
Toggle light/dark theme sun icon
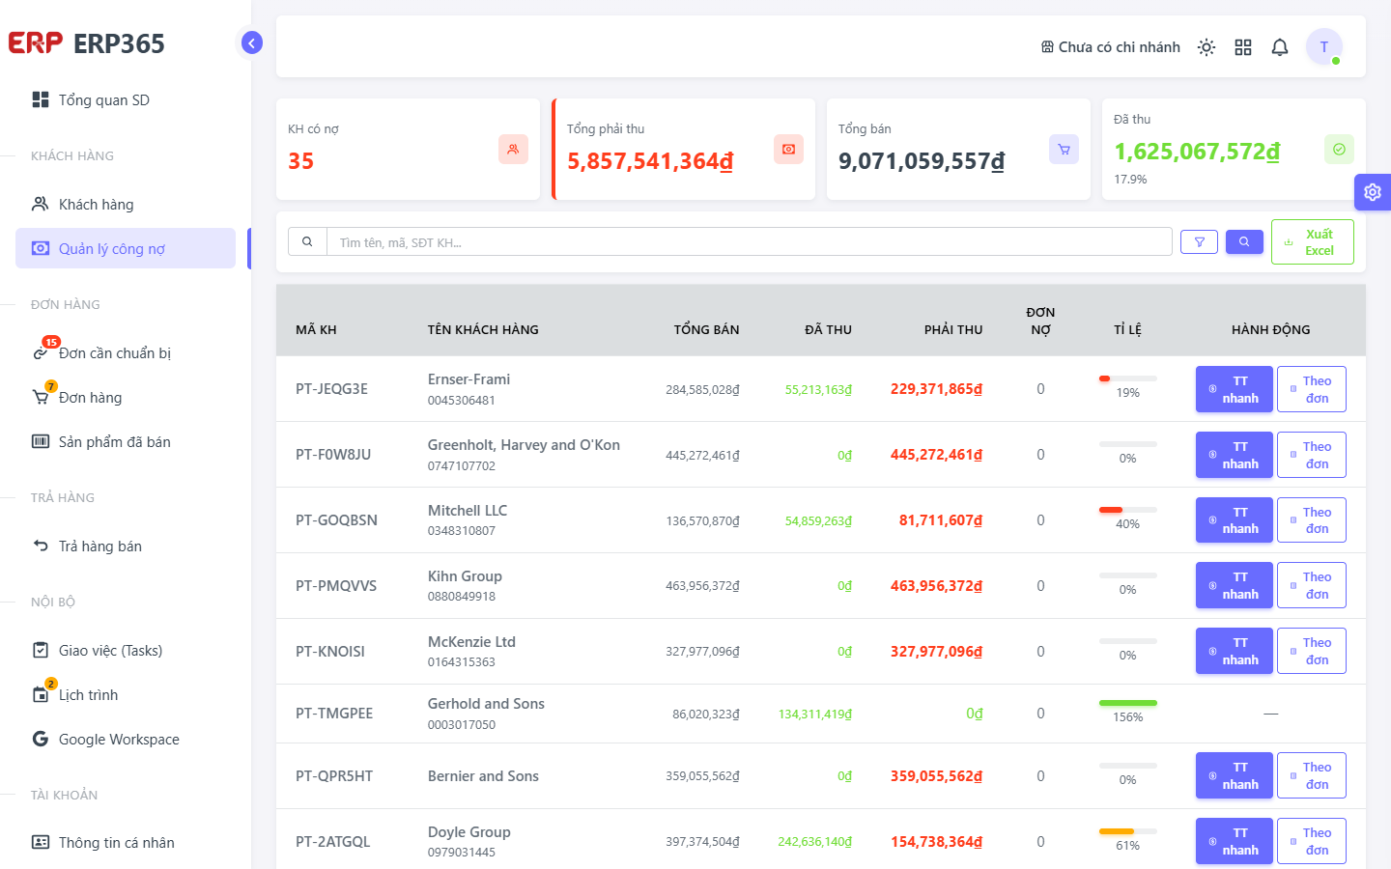click(1206, 47)
